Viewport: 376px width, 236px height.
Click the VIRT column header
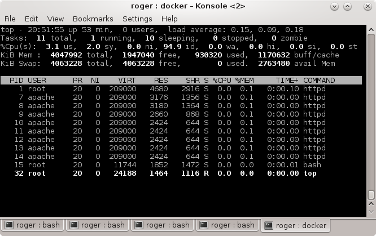[x=127, y=81]
